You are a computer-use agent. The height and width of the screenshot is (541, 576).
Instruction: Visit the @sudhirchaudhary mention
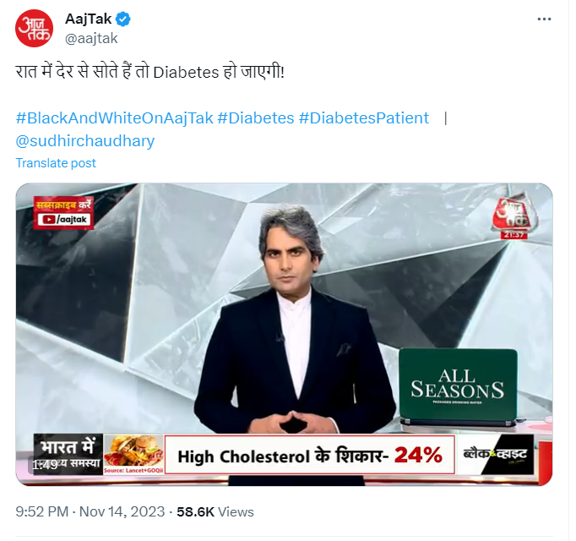tap(85, 140)
